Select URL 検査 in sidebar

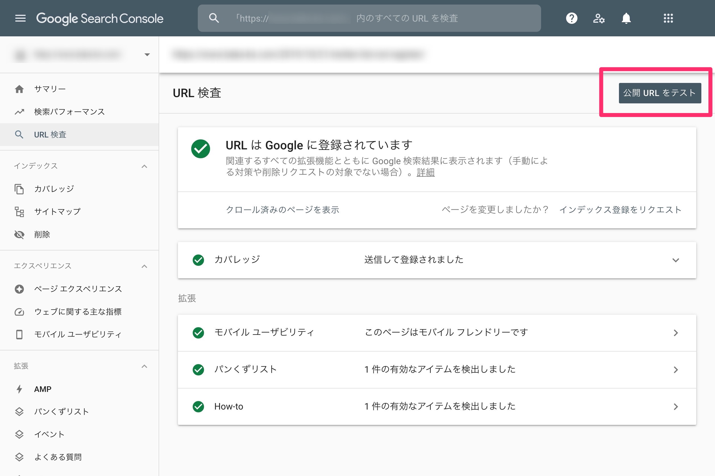(x=79, y=135)
